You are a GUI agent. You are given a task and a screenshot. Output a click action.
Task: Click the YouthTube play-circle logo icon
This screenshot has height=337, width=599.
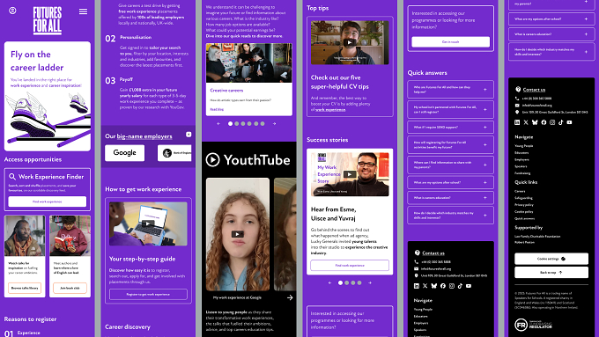point(213,160)
